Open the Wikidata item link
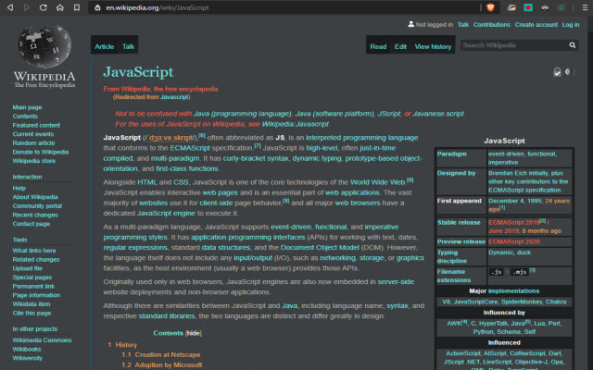Image resolution: width=593 pixels, height=370 pixels. pos(32,304)
